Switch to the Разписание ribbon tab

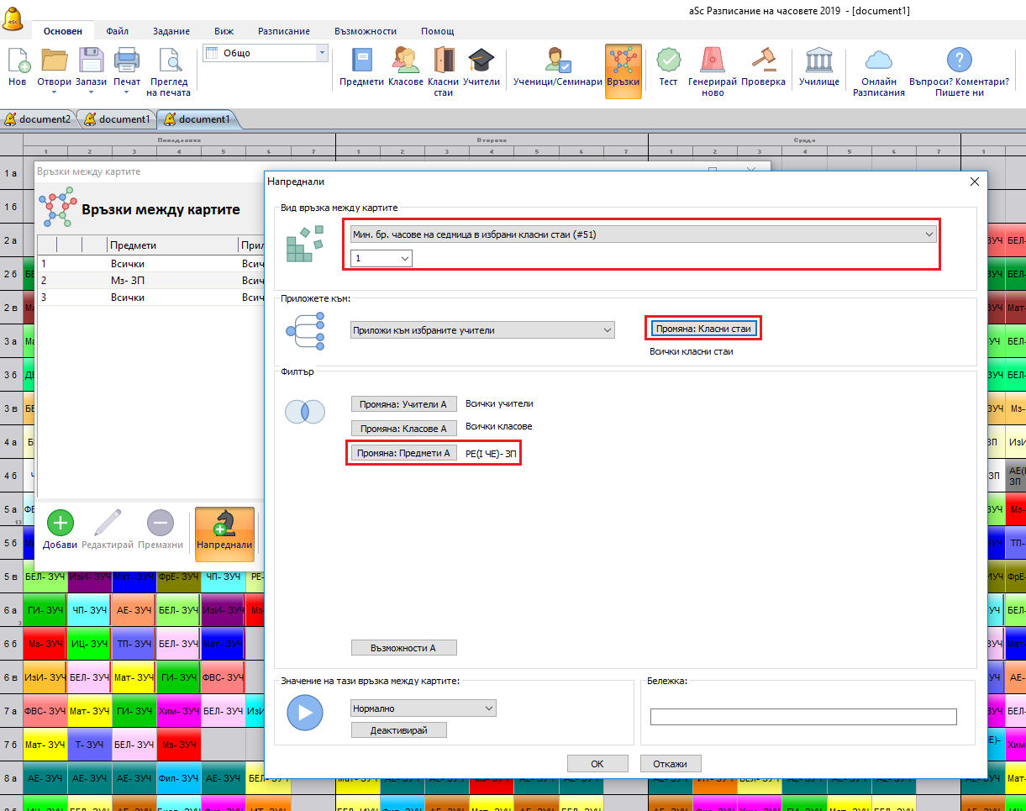tap(284, 31)
